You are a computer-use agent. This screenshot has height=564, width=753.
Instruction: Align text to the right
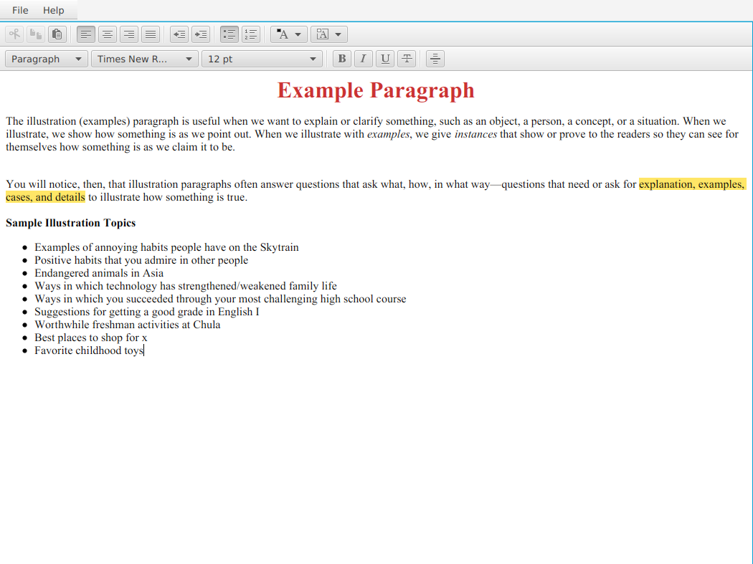129,34
